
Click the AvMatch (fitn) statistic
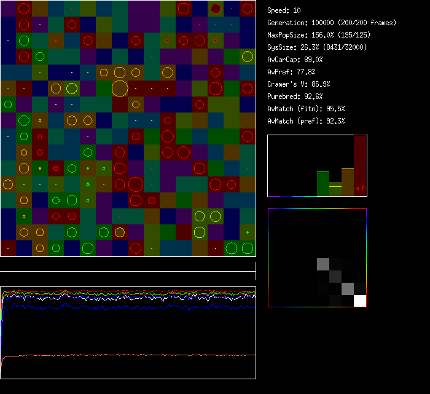click(306, 109)
